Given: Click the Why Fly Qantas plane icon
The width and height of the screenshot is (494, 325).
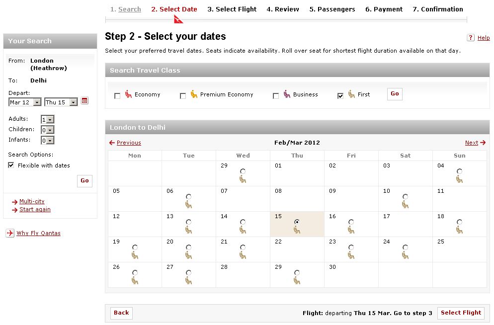Looking at the screenshot, I should pos(10,233).
